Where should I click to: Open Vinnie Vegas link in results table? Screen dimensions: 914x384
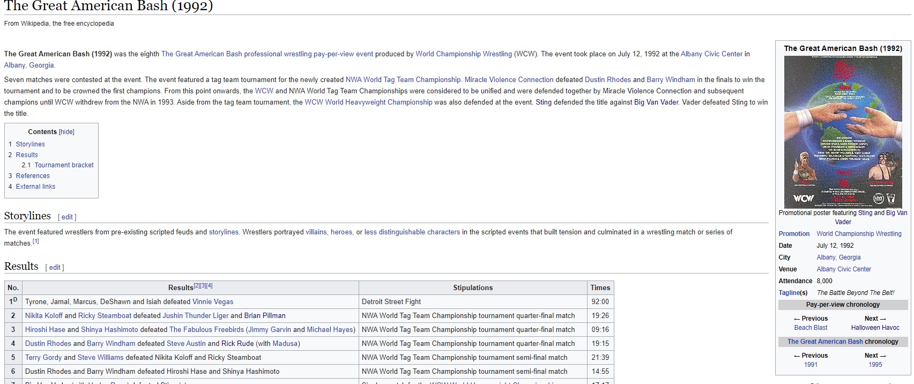coord(213,302)
